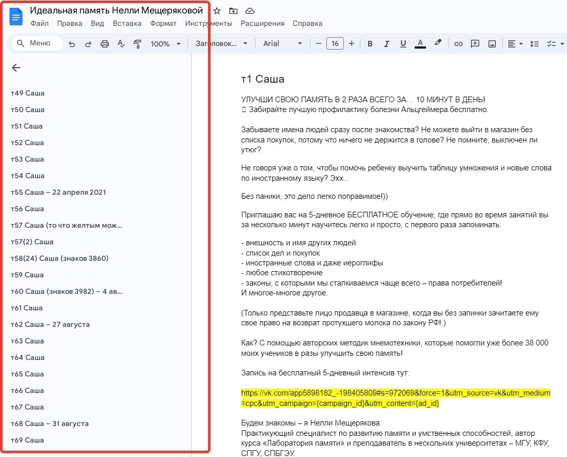Screen dimensions: 567x457
Task: Go to outline heading т63 Саша
Action: [x=27, y=341]
